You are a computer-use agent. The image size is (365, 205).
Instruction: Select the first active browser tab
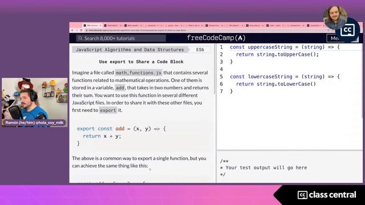[92, 25]
